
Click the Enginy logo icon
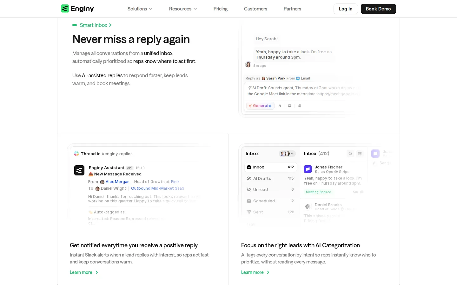click(x=65, y=9)
